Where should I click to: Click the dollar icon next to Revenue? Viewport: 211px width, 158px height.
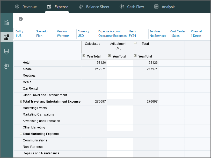point(17,7)
